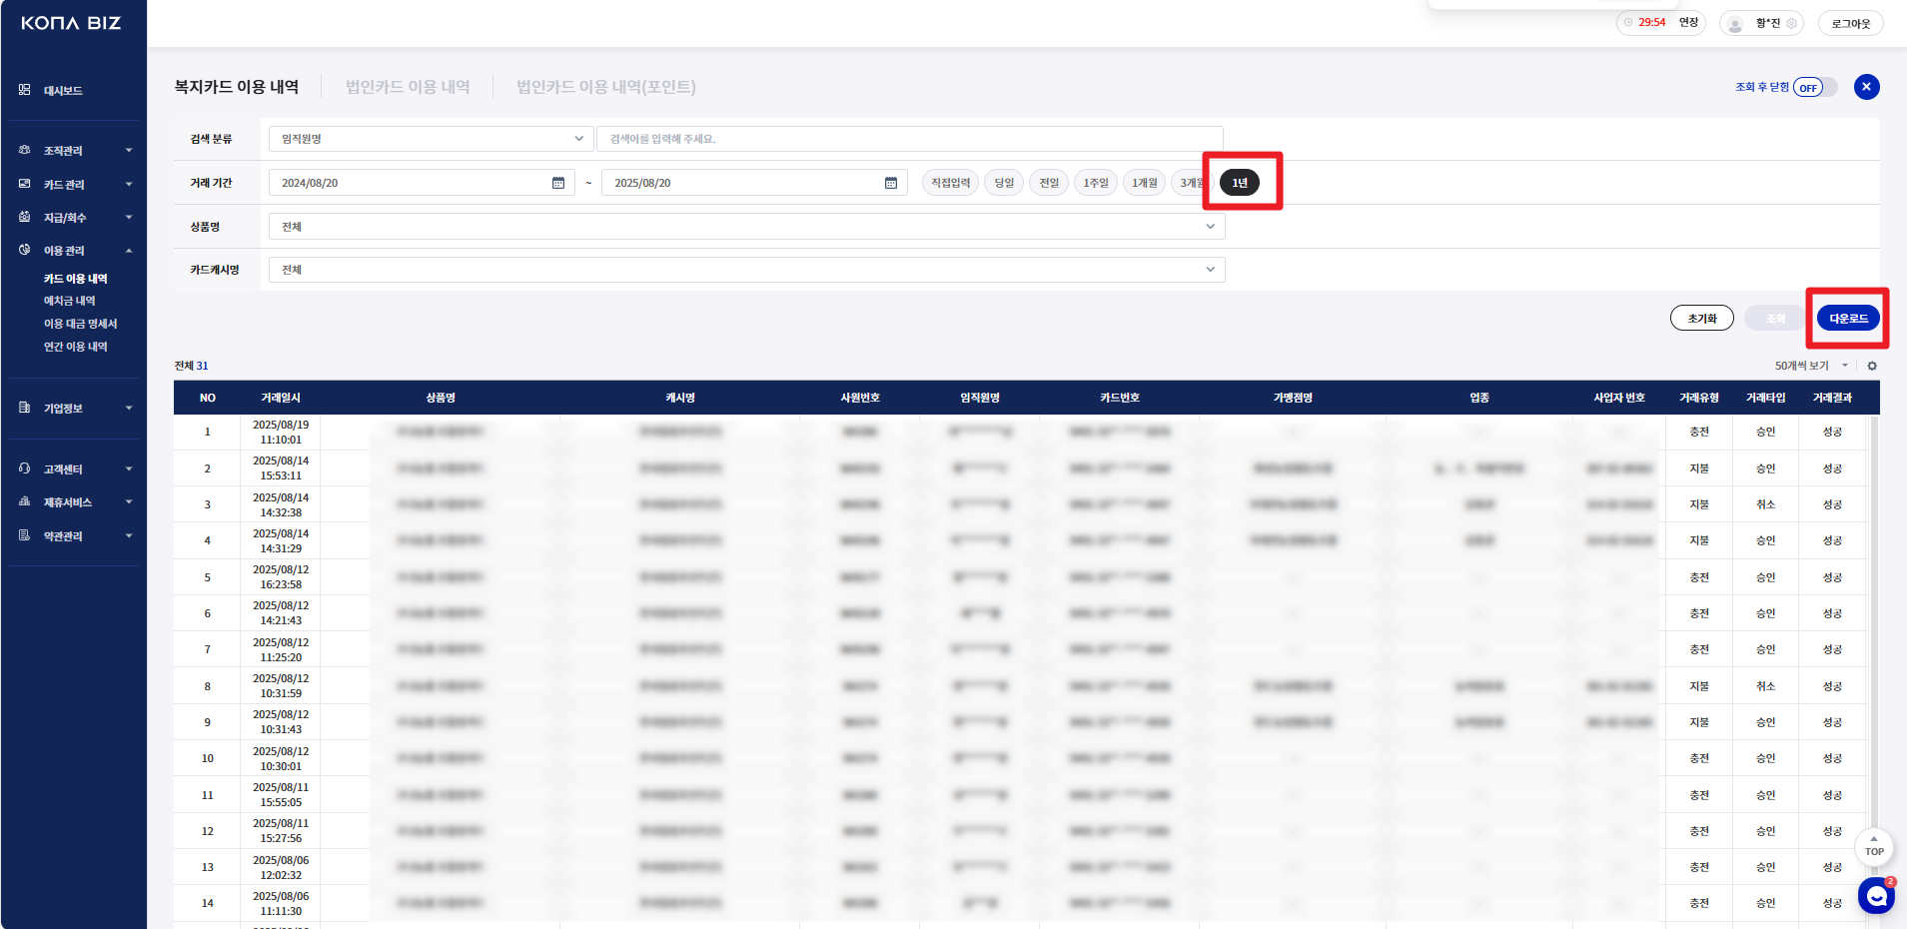Click the 전체 31 total count text
Viewport: 1907px width, 929px height.
click(x=192, y=366)
